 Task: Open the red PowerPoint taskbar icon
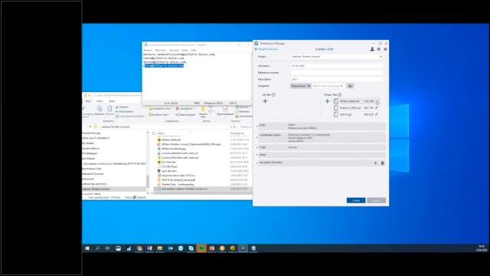(x=212, y=248)
